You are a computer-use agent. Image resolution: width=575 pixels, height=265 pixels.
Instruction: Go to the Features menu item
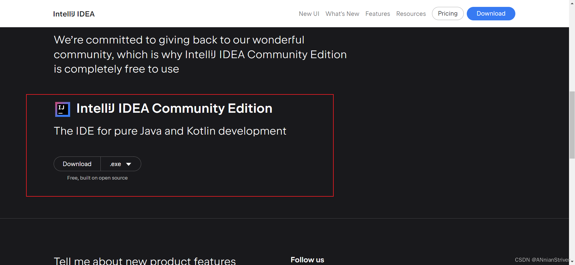[378, 14]
